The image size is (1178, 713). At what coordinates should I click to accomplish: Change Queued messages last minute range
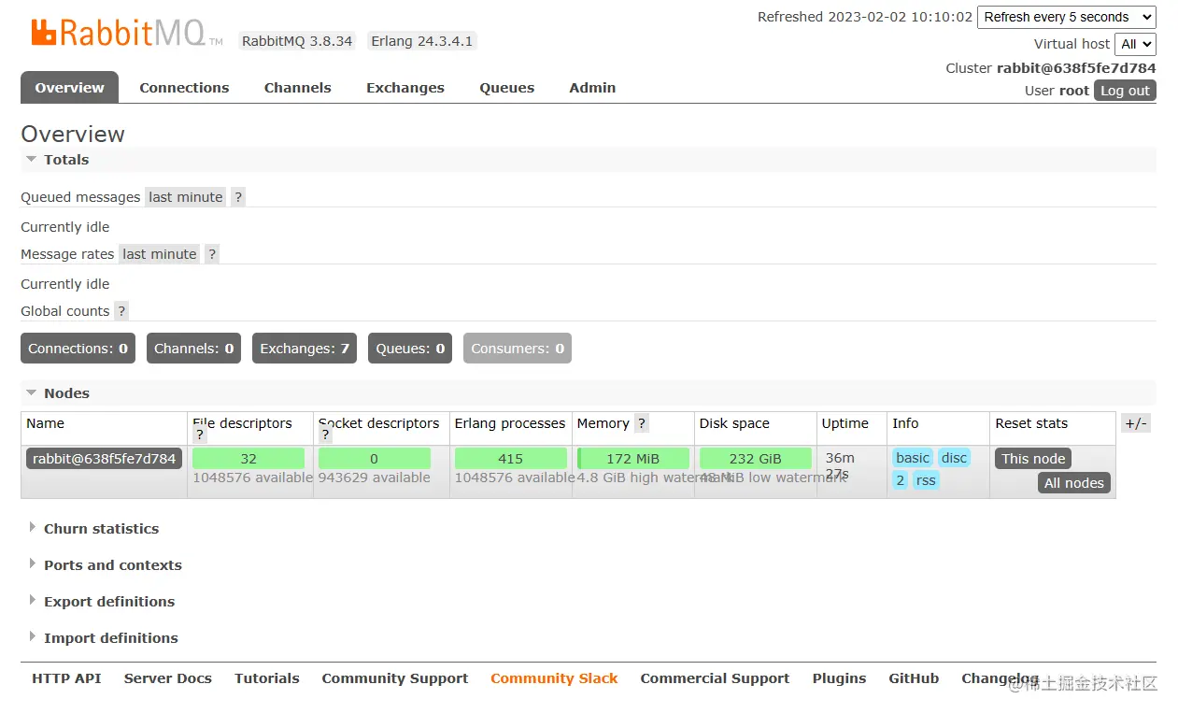tap(186, 197)
